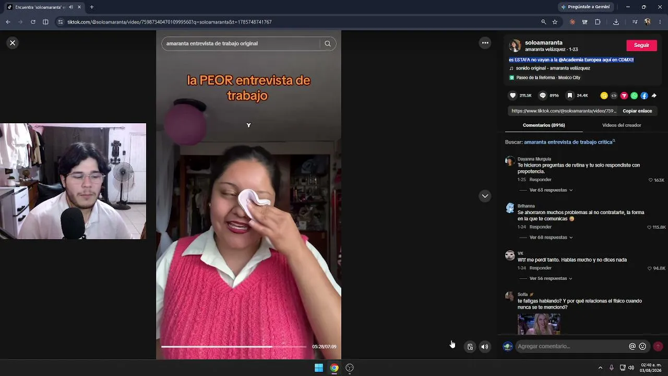Mute the tab via the tab's speaker icon

click(x=71, y=7)
